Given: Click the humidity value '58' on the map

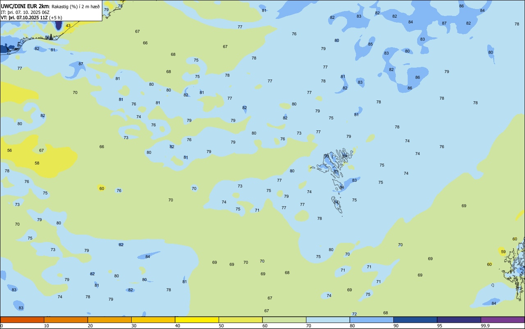Looking at the screenshot, I should [x=37, y=163].
